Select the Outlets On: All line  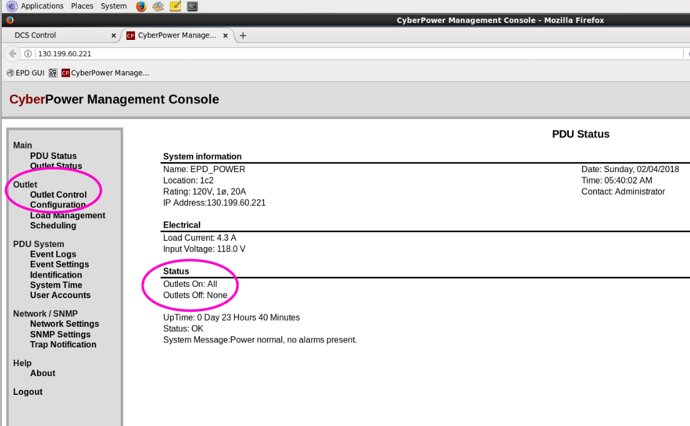(x=190, y=284)
